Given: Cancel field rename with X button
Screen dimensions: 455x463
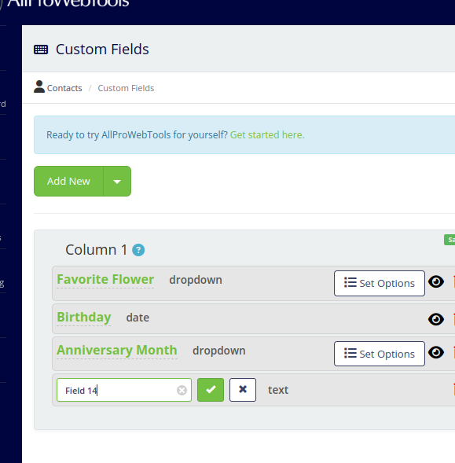Looking at the screenshot, I should pyautogui.click(x=243, y=390).
